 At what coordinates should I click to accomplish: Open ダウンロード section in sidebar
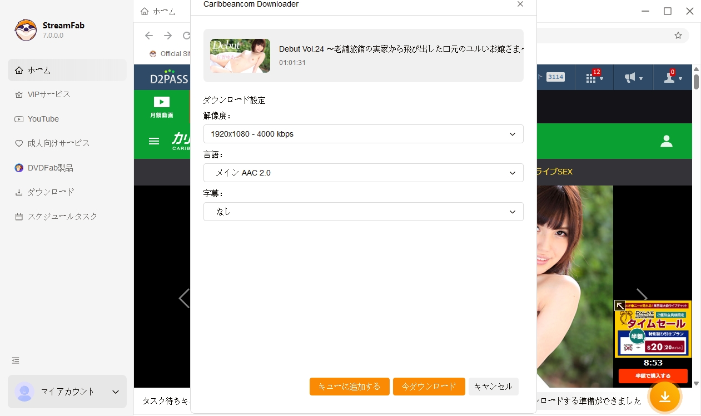(51, 192)
